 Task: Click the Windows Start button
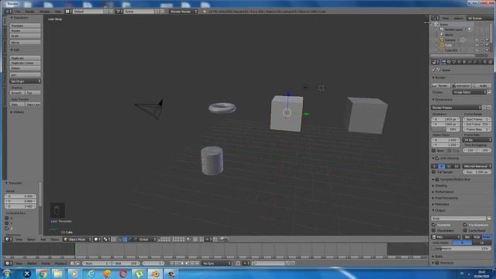(x=7, y=274)
